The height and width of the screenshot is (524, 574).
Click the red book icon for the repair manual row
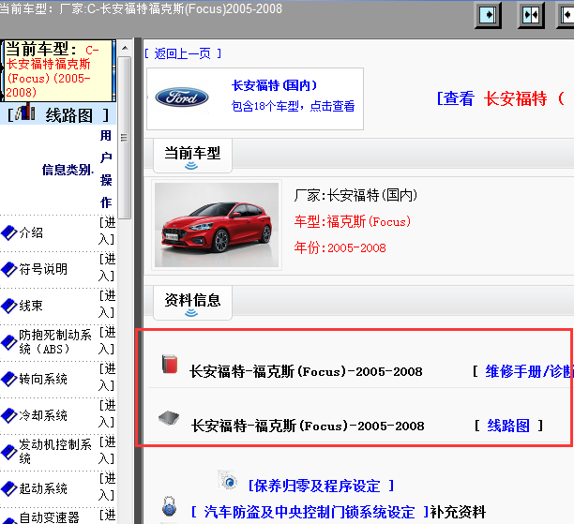pos(170,364)
